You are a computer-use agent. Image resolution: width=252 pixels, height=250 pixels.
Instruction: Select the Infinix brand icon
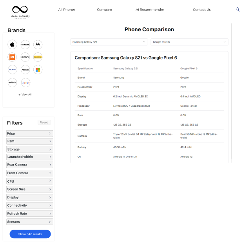pyautogui.click(x=12, y=83)
